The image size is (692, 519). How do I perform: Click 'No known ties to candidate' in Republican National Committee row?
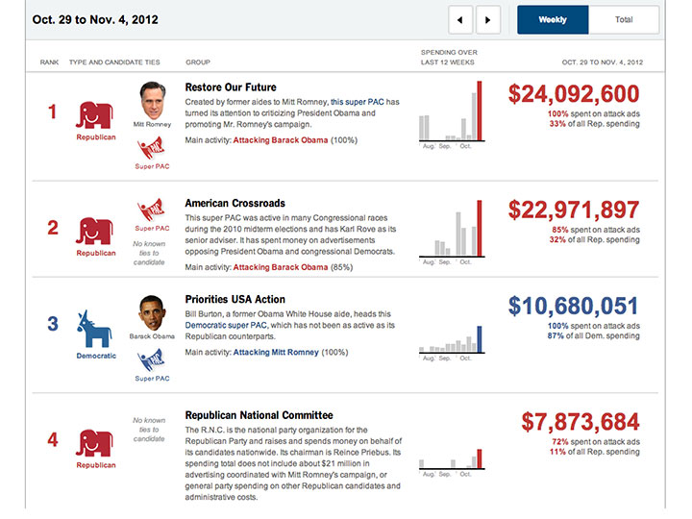click(x=149, y=430)
